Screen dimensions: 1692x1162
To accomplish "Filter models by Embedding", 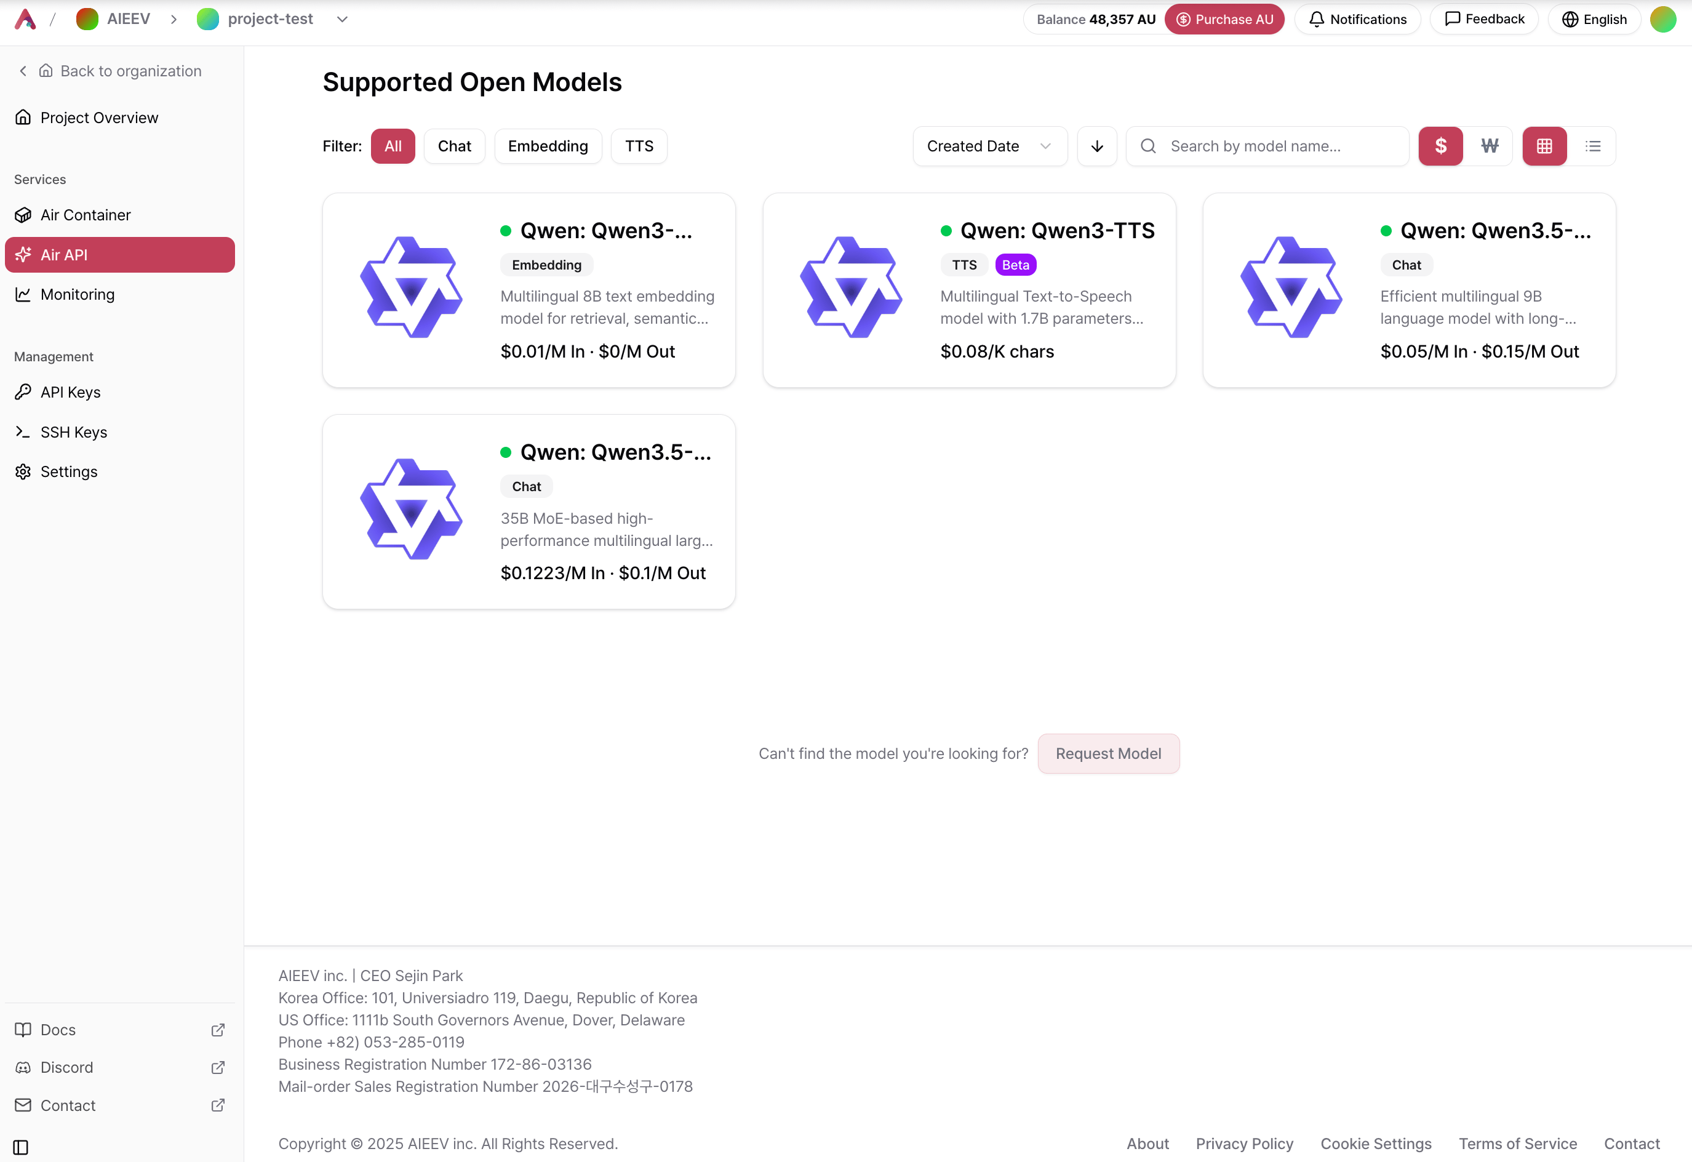I will 548,146.
